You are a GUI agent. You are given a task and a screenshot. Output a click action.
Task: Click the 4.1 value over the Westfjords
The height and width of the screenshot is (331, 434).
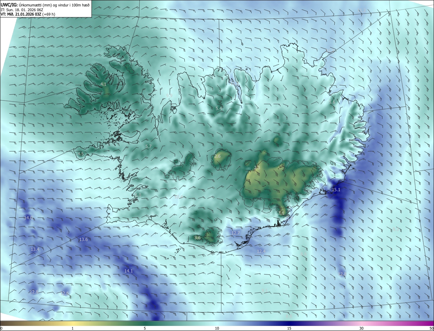tap(103, 84)
